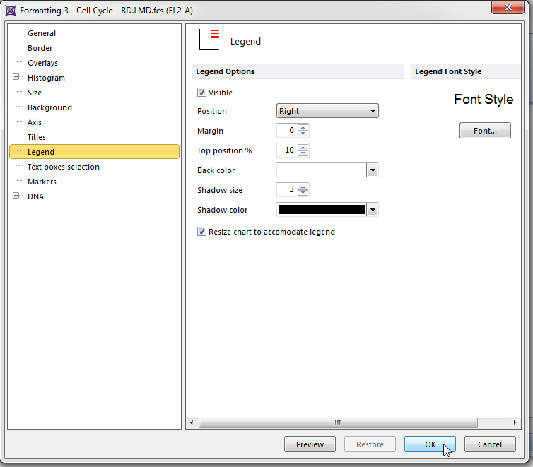The image size is (533, 467).
Task: Select Titles in the category tree
Action: 37,137
